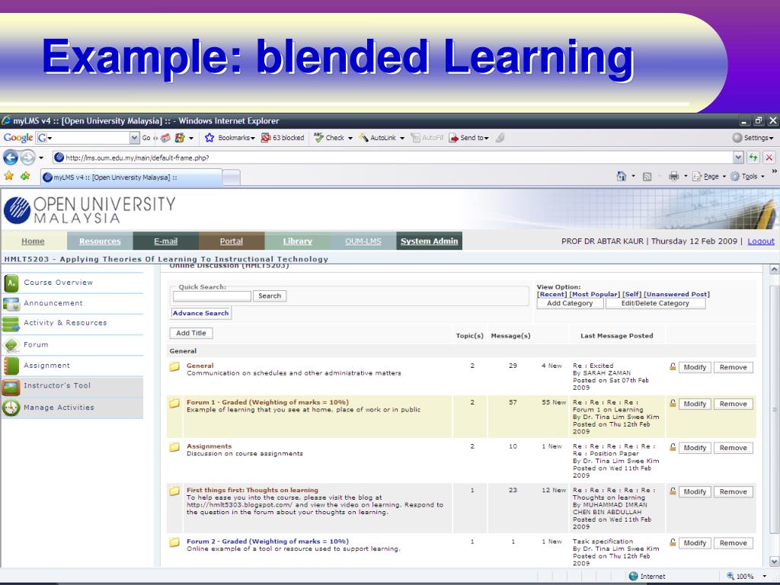Viewport: 780px width, 585px height.
Task: Open the System Admin tab
Action: (x=430, y=241)
